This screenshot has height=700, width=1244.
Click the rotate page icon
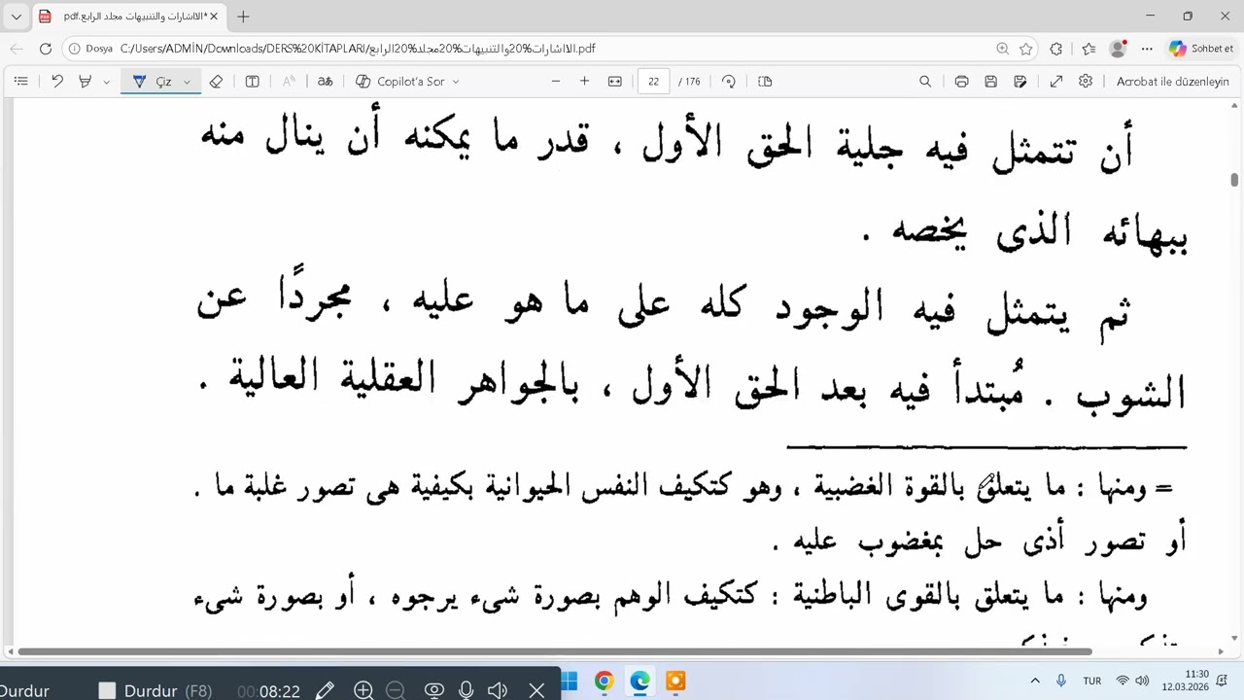coord(729,82)
